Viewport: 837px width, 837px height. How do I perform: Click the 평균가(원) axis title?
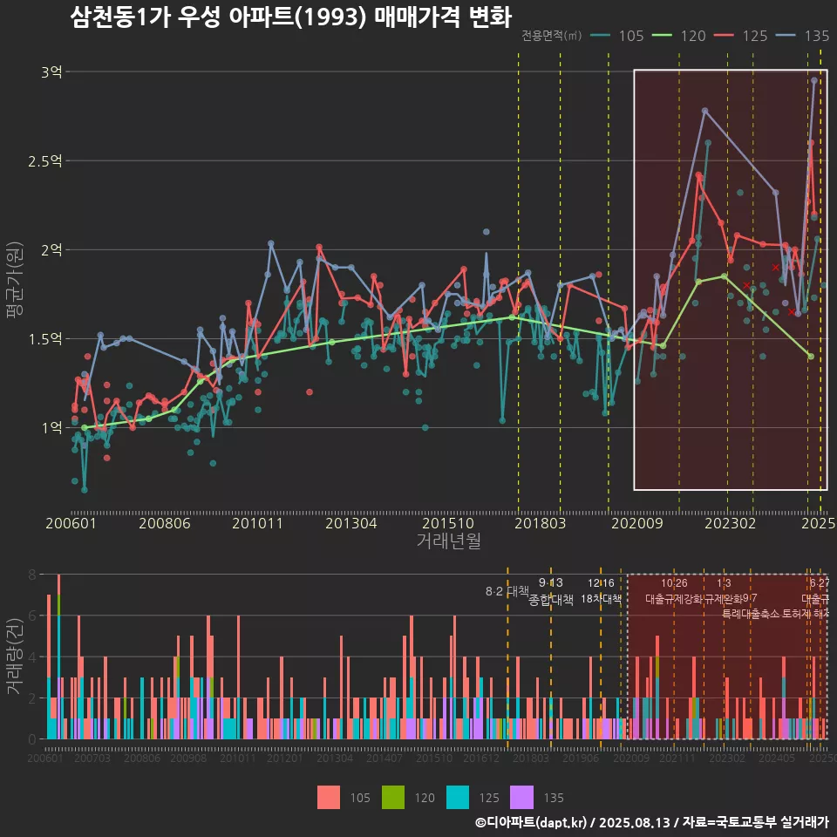coord(15,280)
